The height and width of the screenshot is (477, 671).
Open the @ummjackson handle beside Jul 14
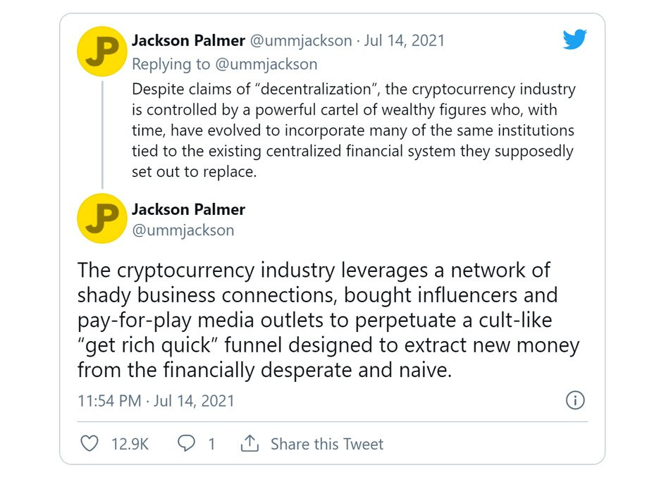[300, 41]
